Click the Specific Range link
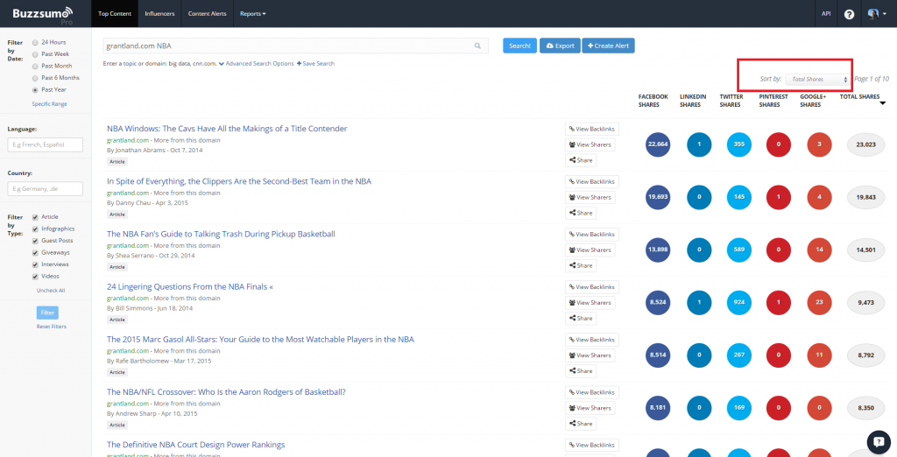 coord(50,104)
